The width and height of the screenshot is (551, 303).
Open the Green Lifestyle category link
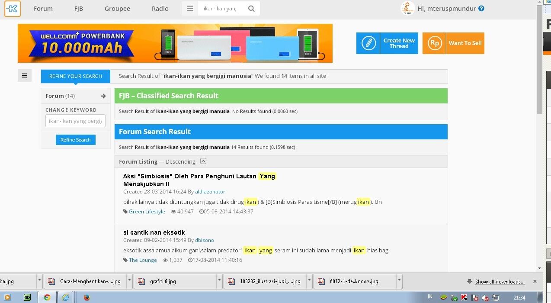coord(147,212)
